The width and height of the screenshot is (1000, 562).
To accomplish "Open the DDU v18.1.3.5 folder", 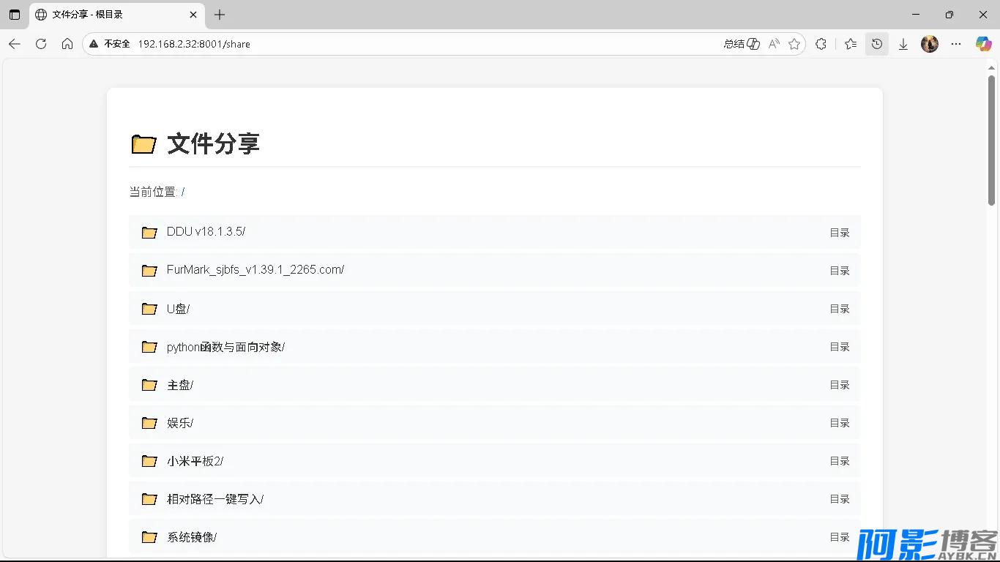I will tap(205, 231).
